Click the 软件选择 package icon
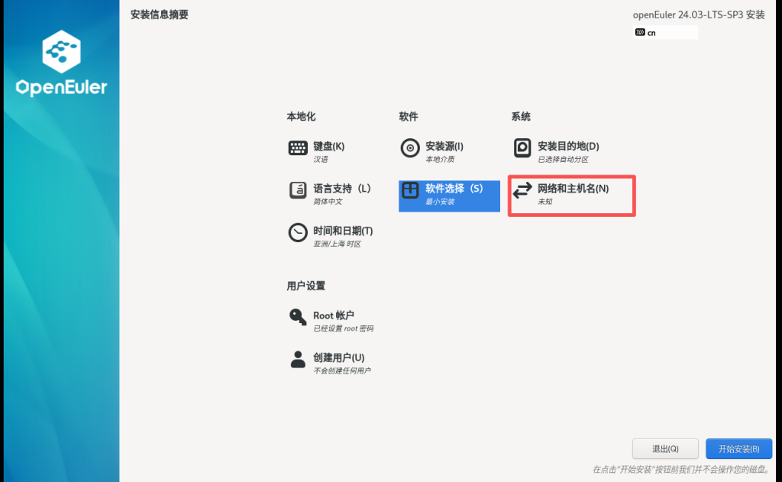The height and width of the screenshot is (482, 782). coord(410,190)
